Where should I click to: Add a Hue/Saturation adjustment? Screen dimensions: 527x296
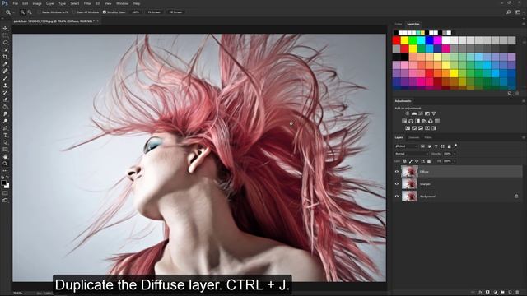404,121
